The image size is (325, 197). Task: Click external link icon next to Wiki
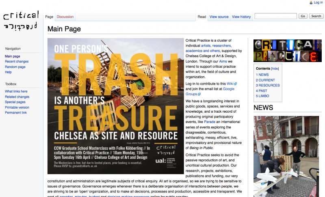[x=236, y=84]
